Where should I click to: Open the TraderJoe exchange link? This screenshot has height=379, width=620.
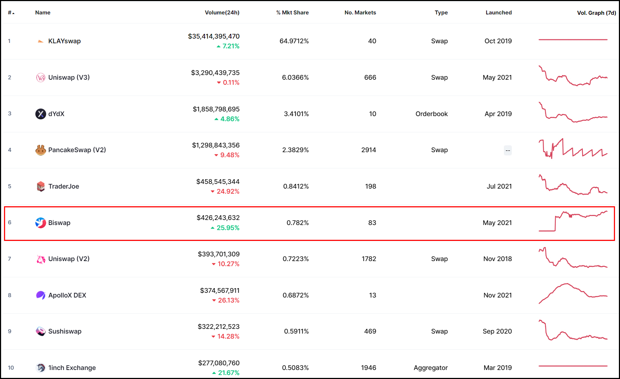(63, 186)
